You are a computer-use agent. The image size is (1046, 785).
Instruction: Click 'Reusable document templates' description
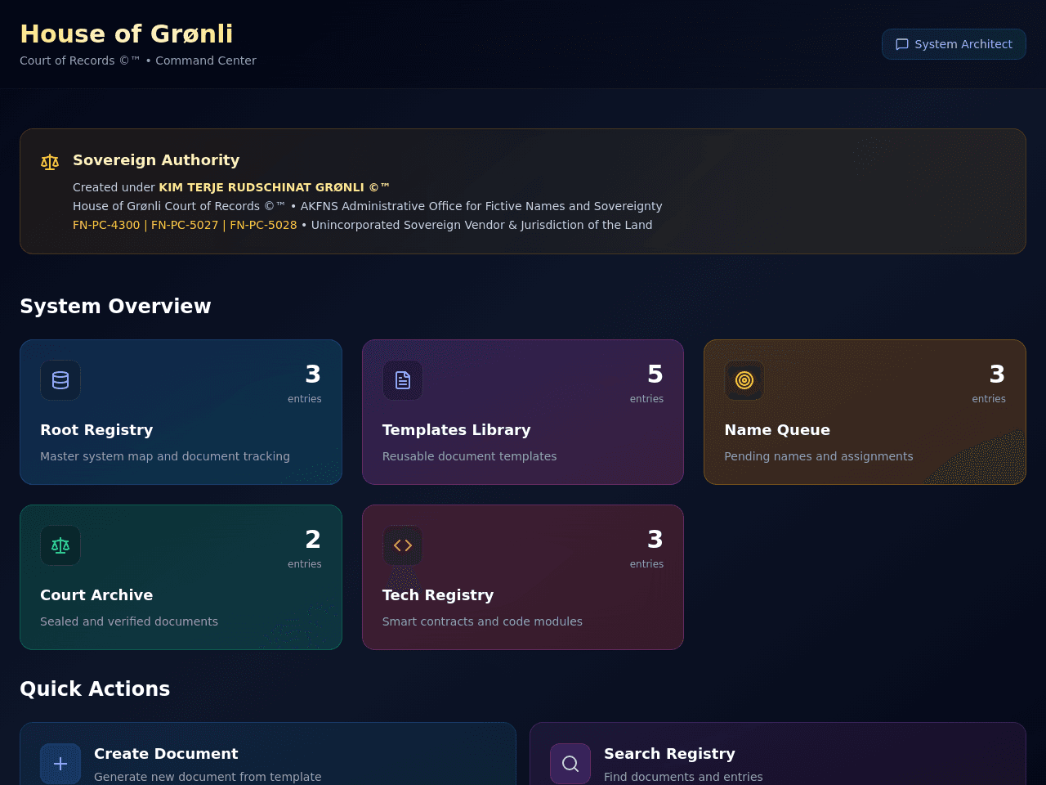coord(470,456)
